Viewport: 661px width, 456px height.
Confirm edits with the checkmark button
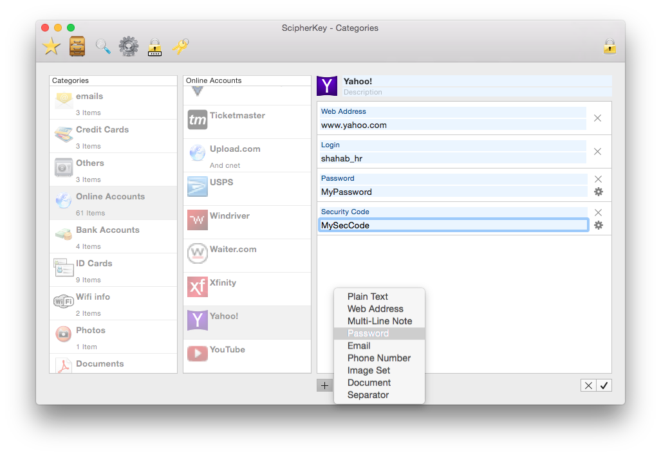pyautogui.click(x=604, y=385)
